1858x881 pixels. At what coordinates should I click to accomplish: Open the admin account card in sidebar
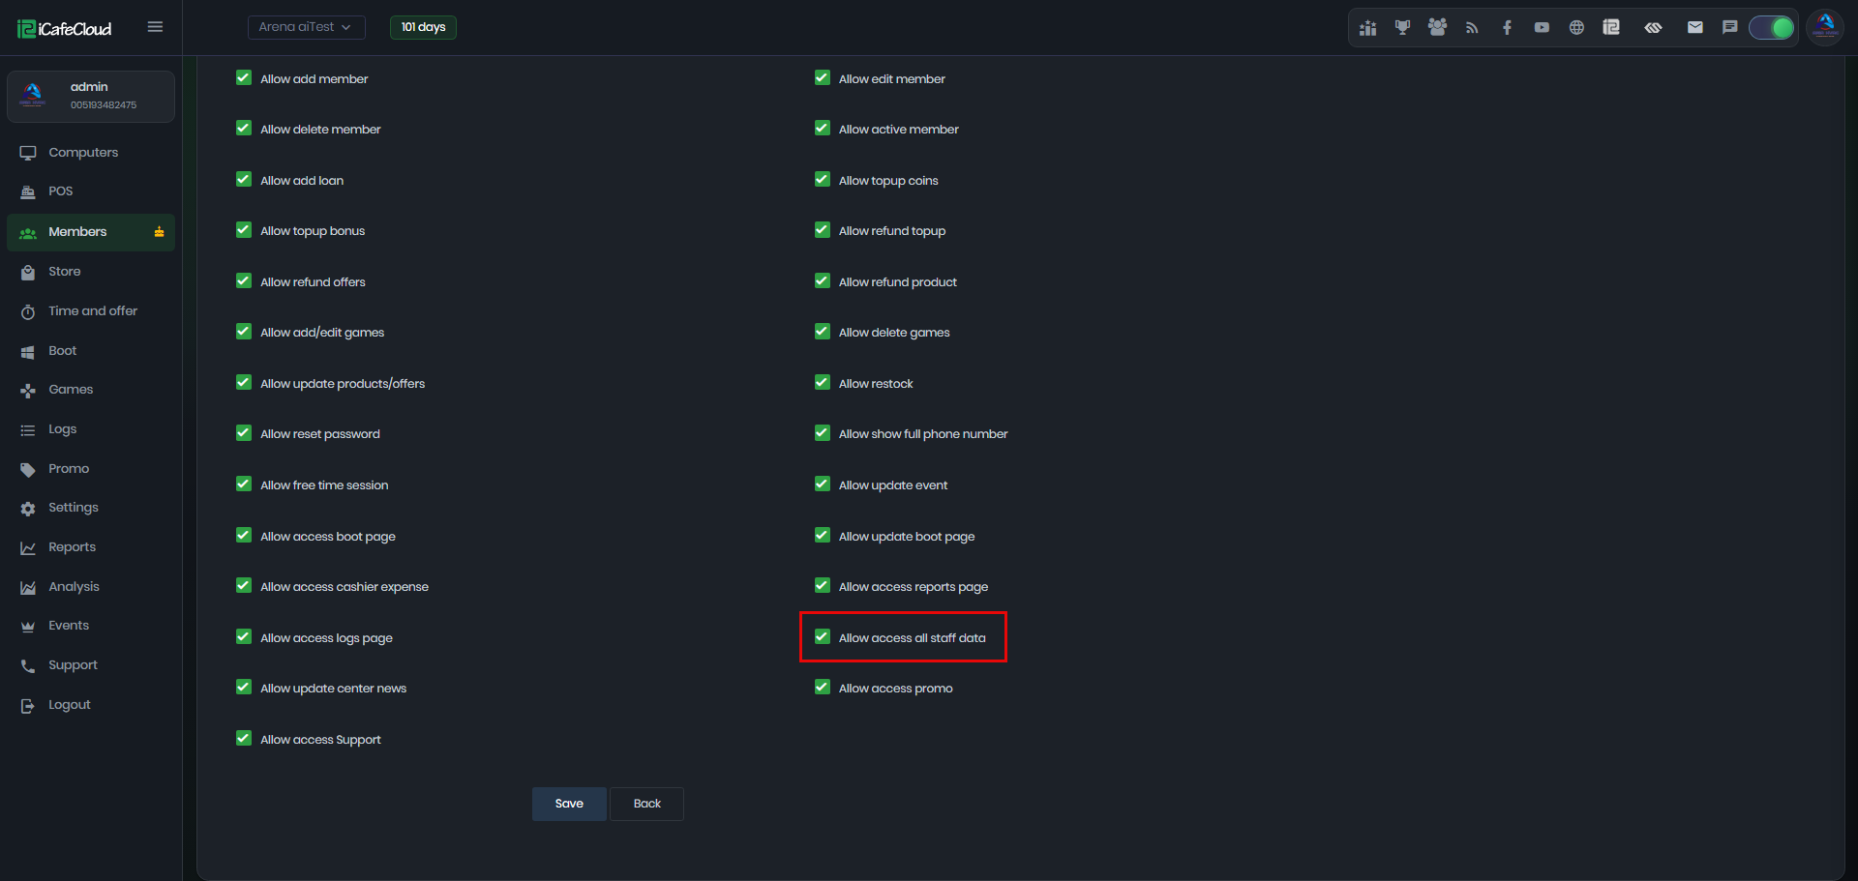click(x=91, y=97)
